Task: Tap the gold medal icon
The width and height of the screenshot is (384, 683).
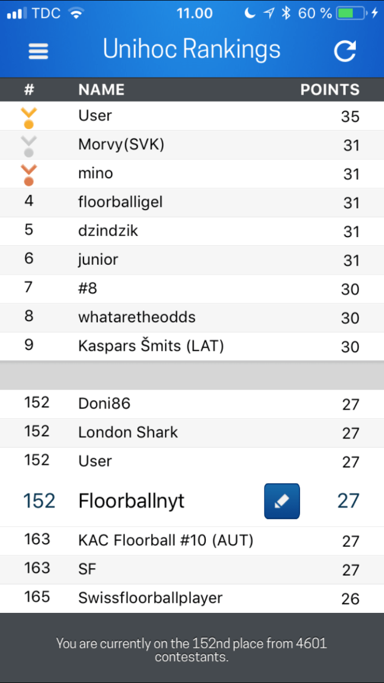Action: tap(29, 117)
